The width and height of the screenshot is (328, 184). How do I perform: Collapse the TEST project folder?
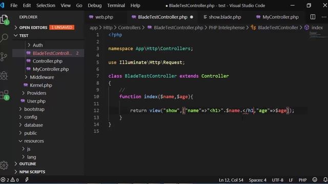[x=16, y=35]
